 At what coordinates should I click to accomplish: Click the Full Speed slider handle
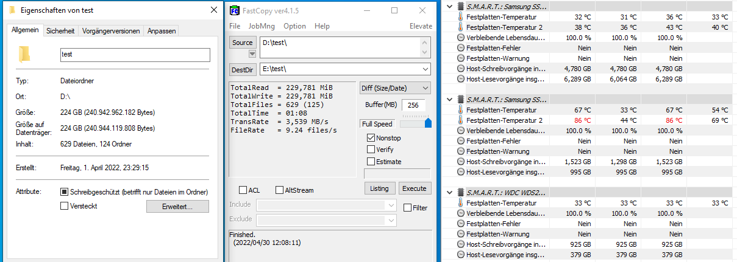428,123
